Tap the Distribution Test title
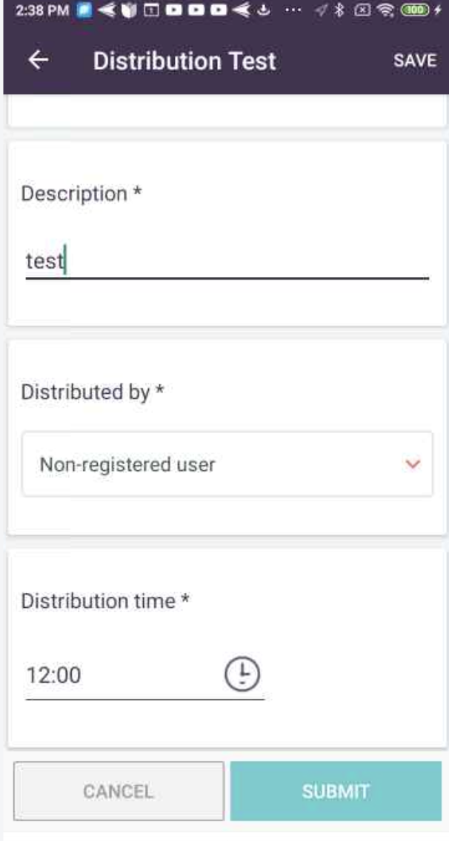 [x=184, y=61]
